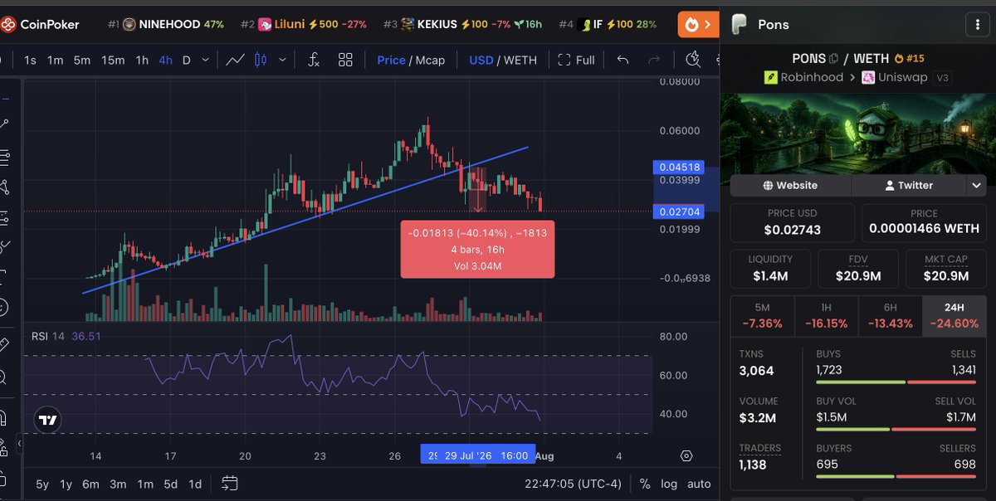Open the 5M stats tab
The height and width of the screenshot is (501, 996).
(762, 316)
